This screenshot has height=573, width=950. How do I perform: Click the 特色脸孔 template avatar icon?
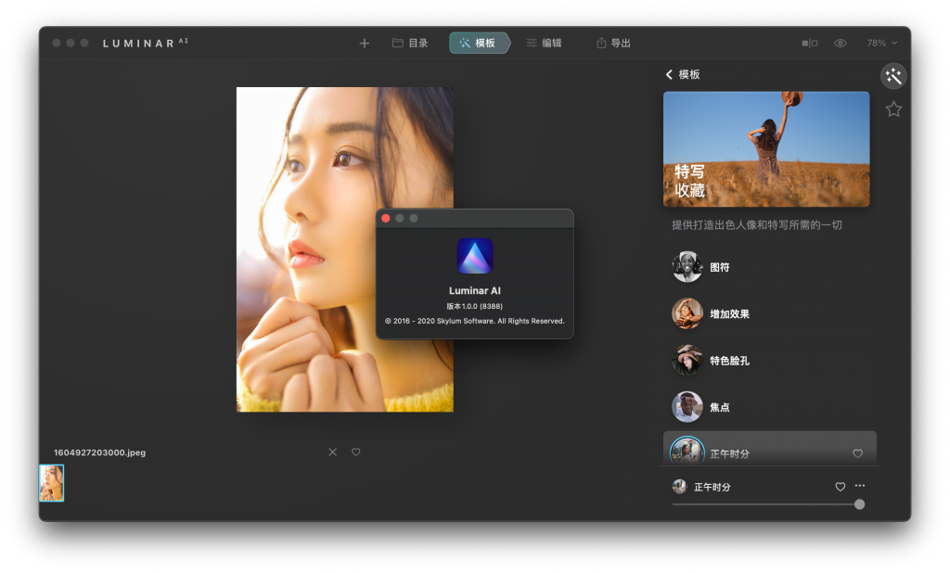(687, 361)
